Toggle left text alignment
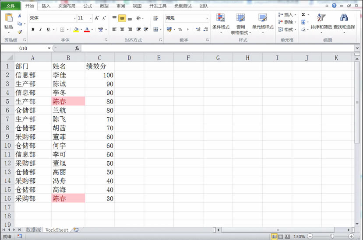This screenshot has width=363, height=240. [114, 29]
